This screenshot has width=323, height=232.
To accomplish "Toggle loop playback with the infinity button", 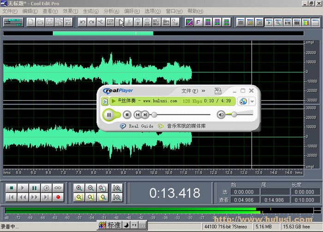I will (x=58, y=188).
